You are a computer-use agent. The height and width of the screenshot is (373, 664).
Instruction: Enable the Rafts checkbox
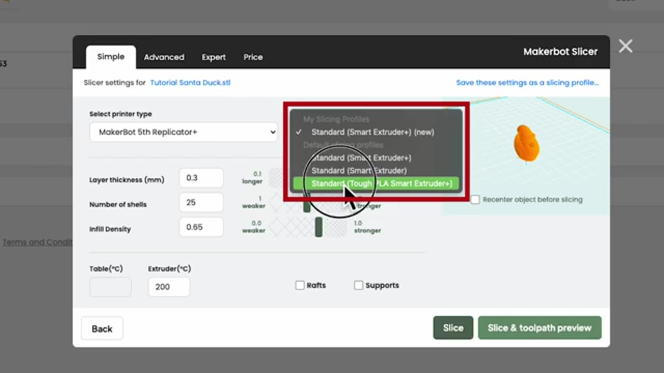[300, 285]
